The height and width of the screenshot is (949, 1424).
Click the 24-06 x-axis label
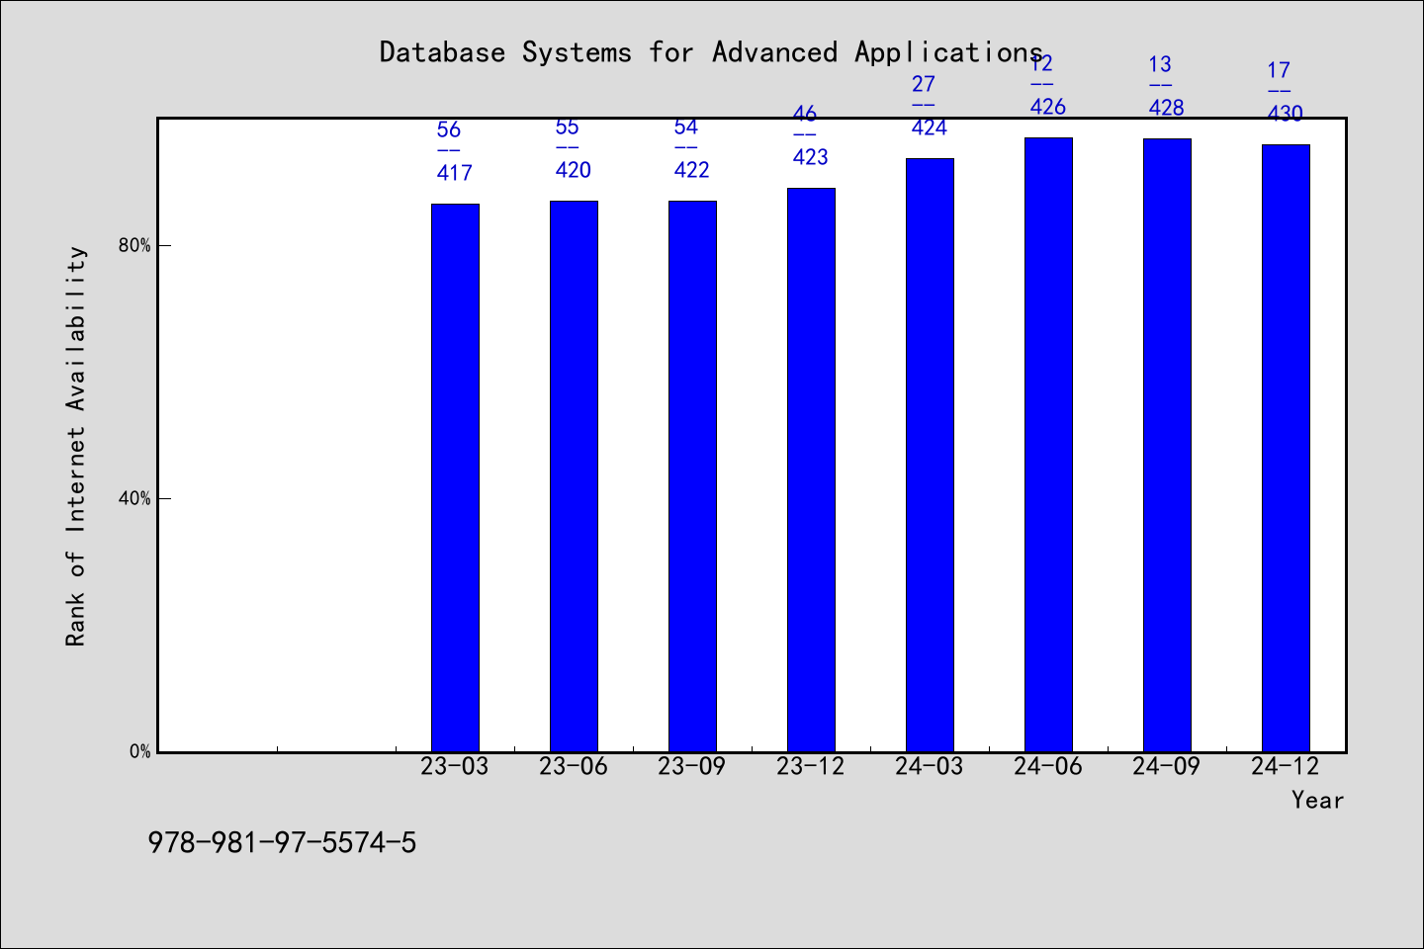pyautogui.click(x=1048, y=767)
